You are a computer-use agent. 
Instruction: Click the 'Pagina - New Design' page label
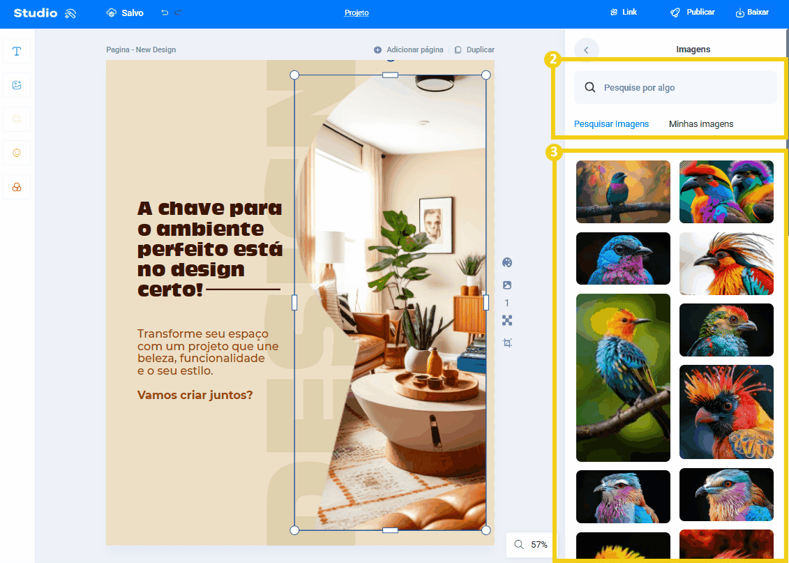pos(141,50)
